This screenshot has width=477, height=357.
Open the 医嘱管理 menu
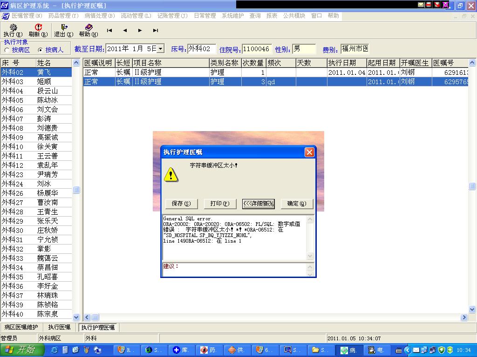(x=27, y=15)
